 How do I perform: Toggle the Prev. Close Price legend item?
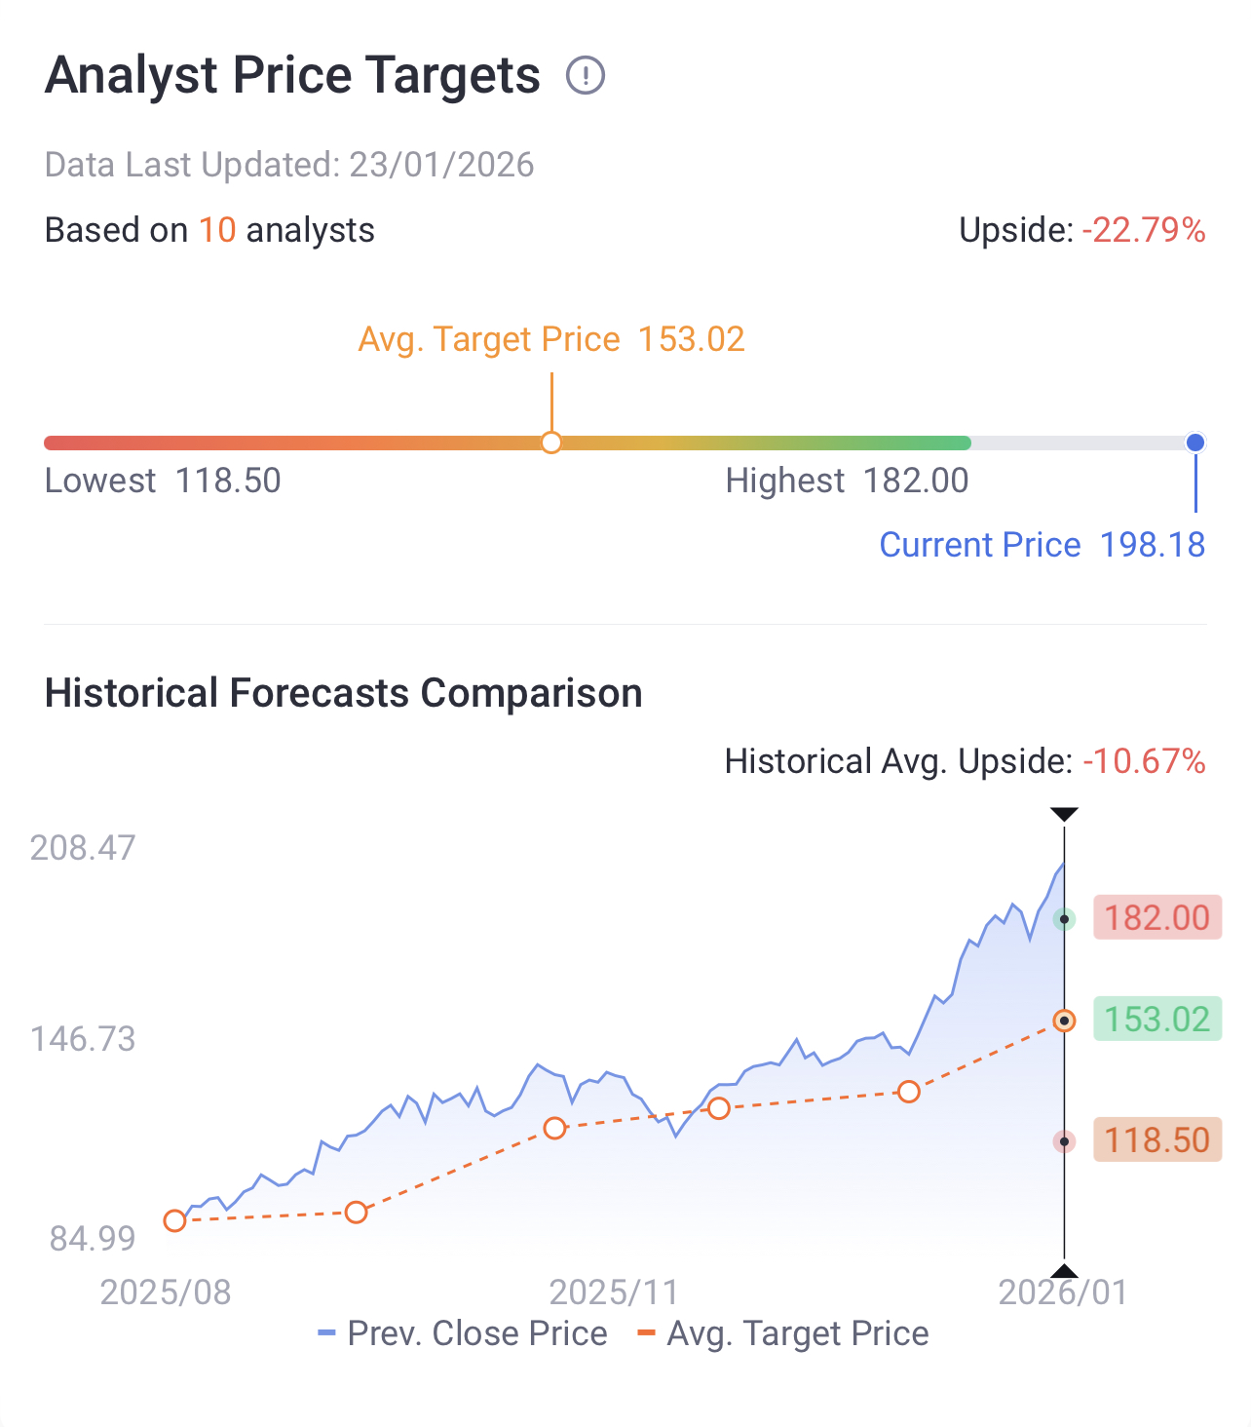[463, 1332]
